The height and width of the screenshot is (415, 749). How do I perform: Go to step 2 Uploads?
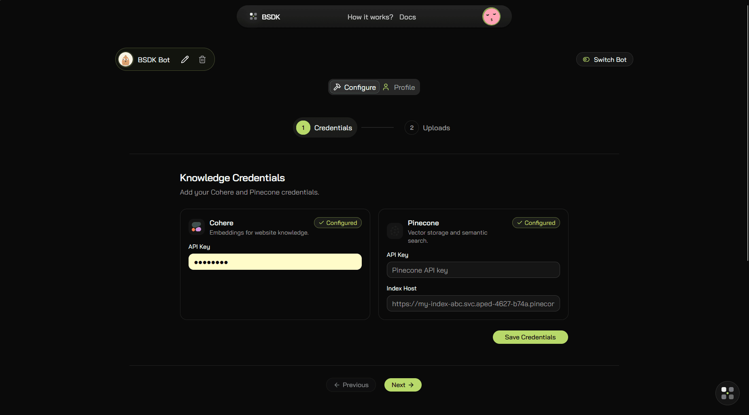tap(428, 127)
